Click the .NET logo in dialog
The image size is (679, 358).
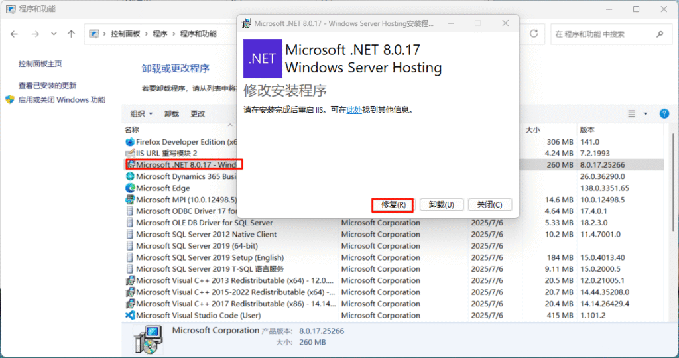pos(263,58)
